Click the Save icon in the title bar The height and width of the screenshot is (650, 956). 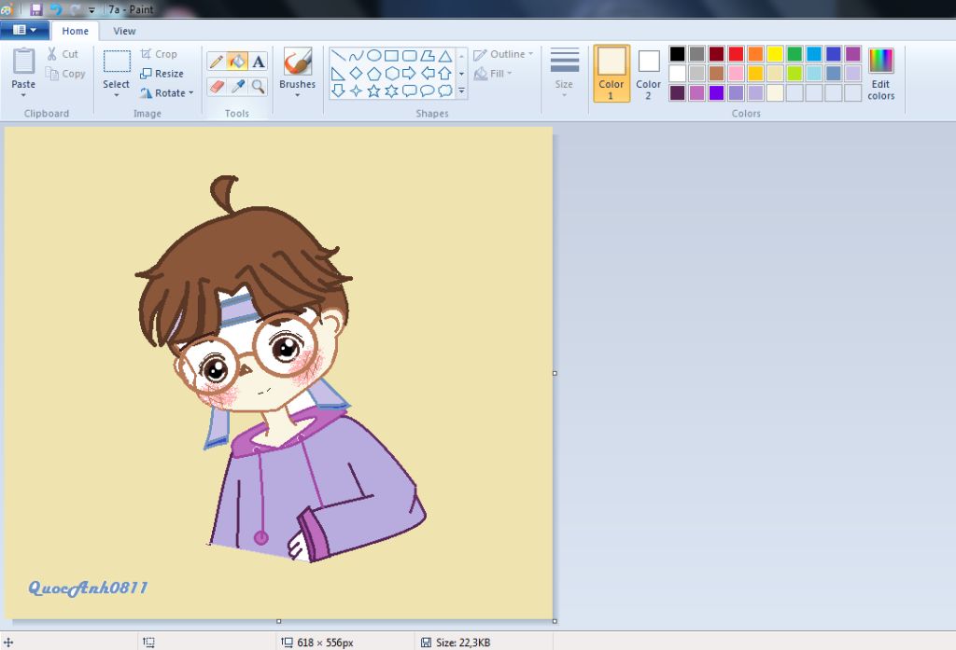pos(36,9)
